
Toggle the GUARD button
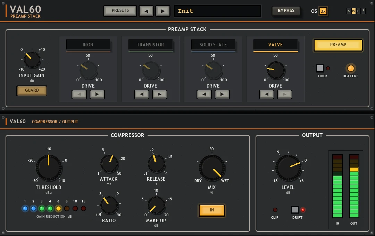click(x=32, y=91)
